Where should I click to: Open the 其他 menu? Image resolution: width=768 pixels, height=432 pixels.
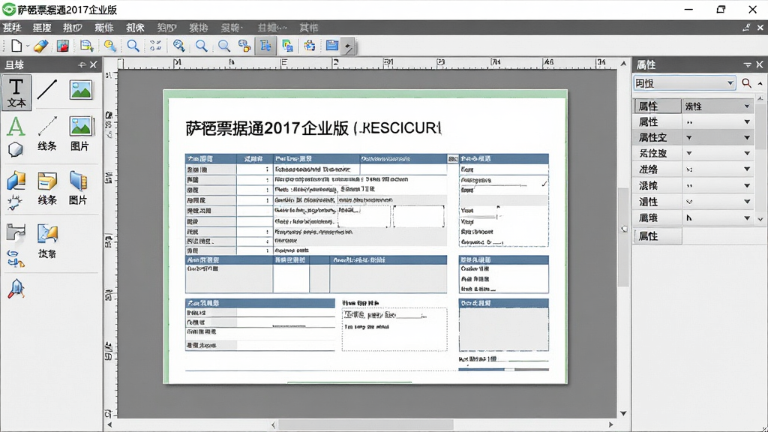click(308, 28)
